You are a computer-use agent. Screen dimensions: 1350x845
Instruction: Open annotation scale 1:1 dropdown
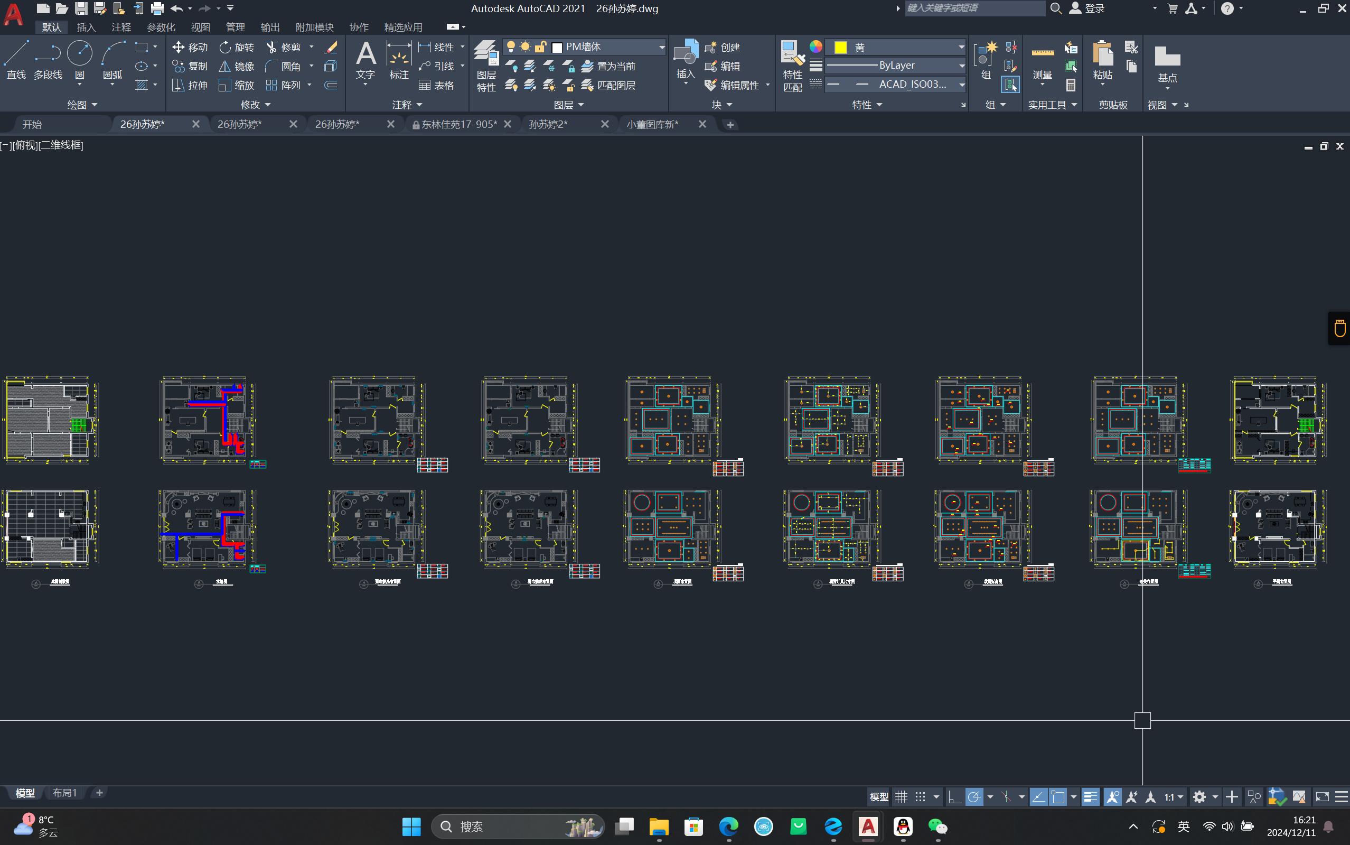[1174, 797]
